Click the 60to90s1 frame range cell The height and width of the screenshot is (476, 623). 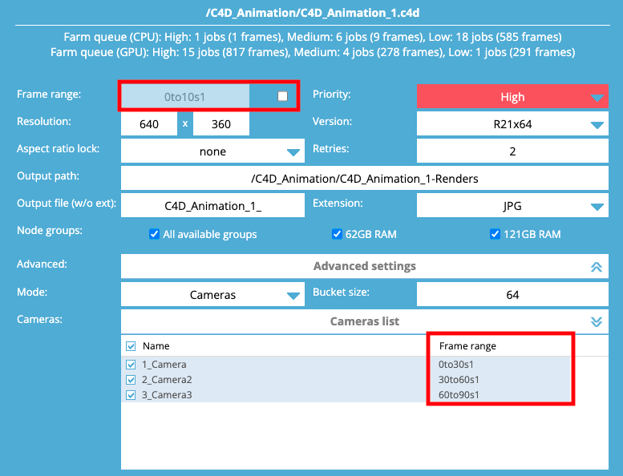[x=459, y=394]
